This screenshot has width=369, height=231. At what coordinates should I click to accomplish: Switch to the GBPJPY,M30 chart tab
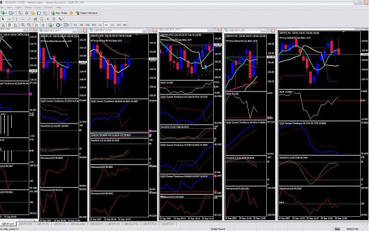(25, 224)
